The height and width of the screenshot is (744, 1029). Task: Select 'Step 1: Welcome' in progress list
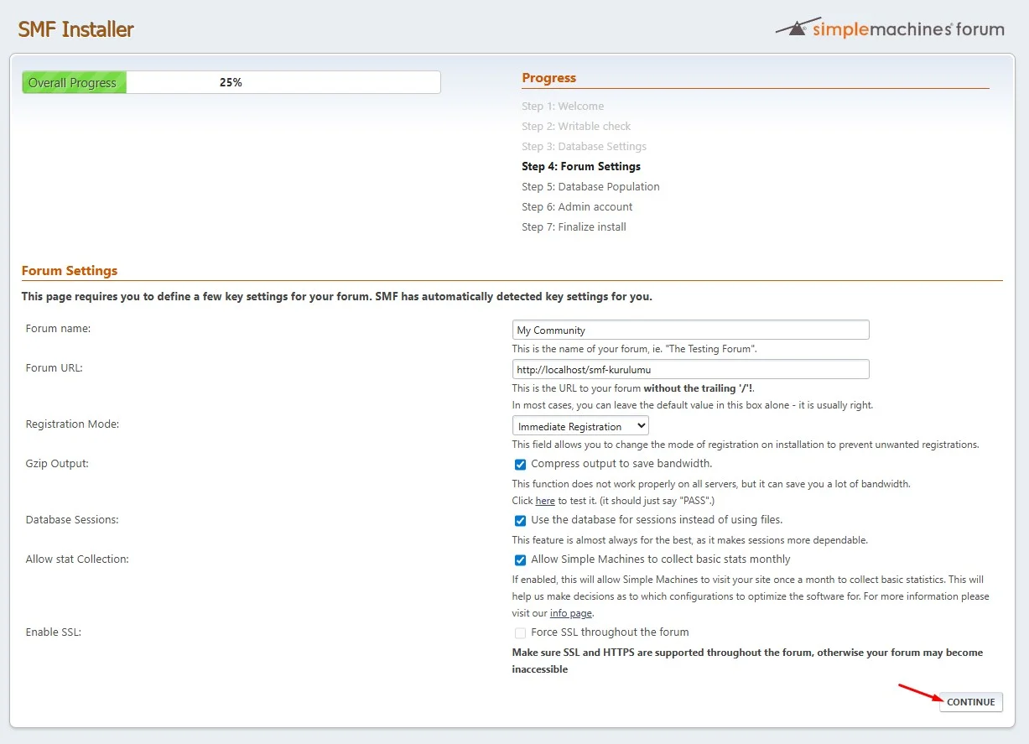coord(563,107)
